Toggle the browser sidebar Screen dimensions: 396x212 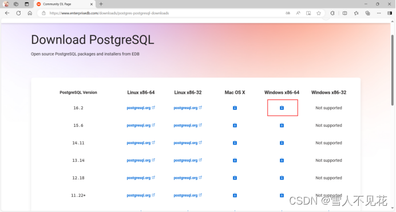pos(390,13)
